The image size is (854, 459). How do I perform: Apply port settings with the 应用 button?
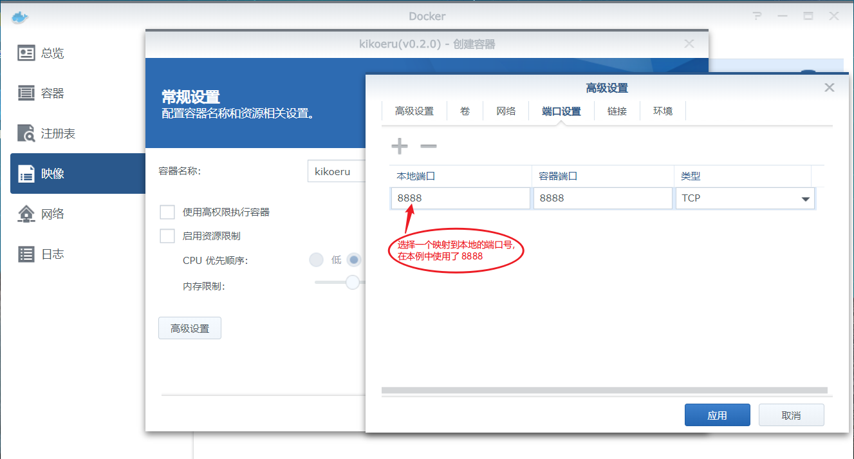(717, 415)
